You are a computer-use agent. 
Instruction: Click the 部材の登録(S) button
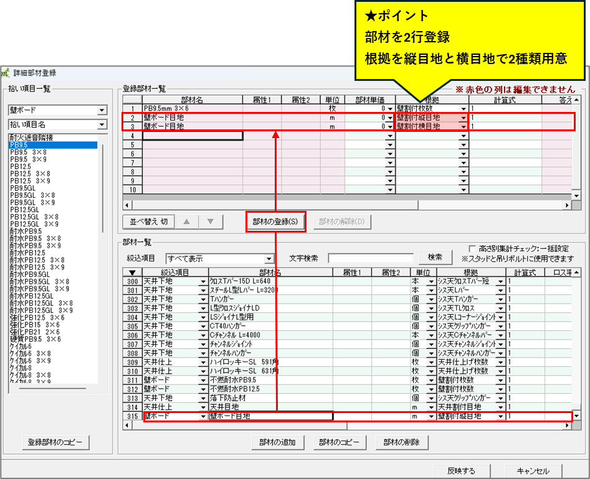pos(275,221)
